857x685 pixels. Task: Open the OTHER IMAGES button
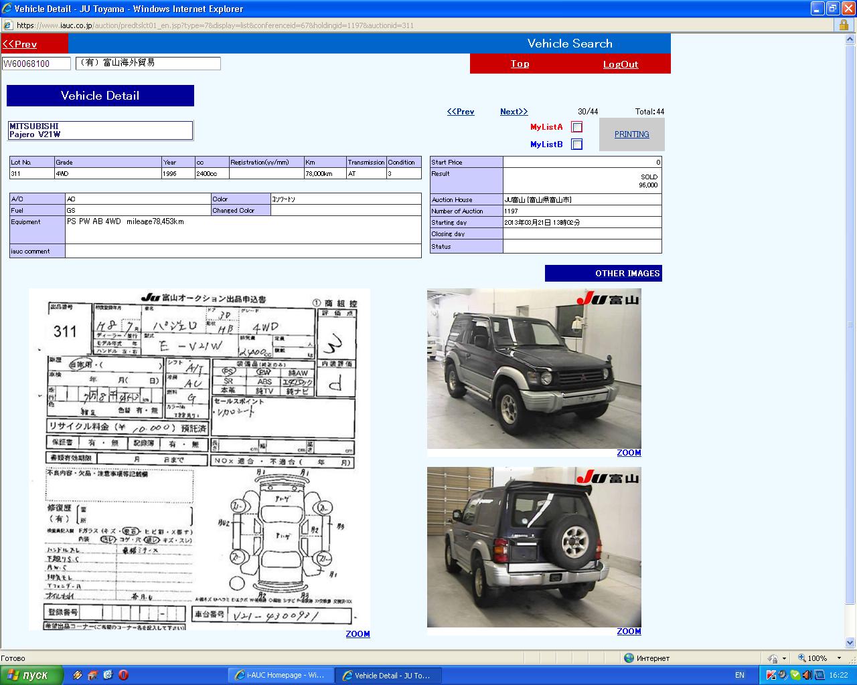tap(603, 273)
